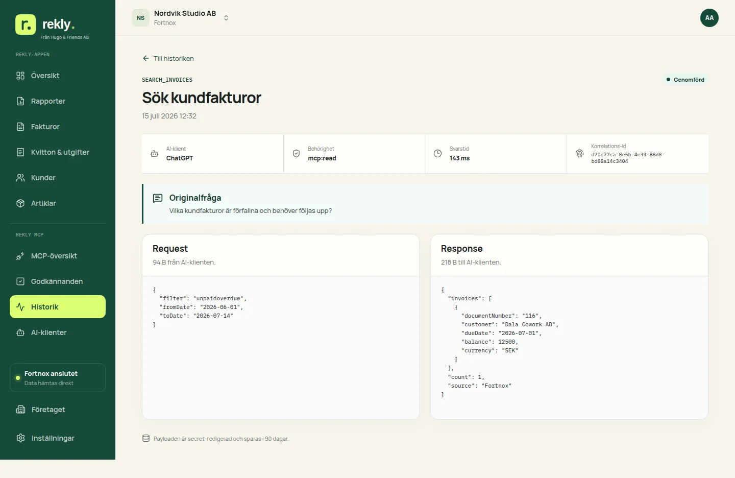Click the Sök kundfakturor heading
This screenshot has width=735, height=478.
click(202, 98)
